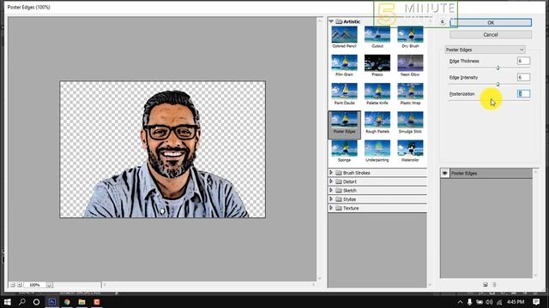Click the 4:45 PM taskbar clock

pos(516,302)
